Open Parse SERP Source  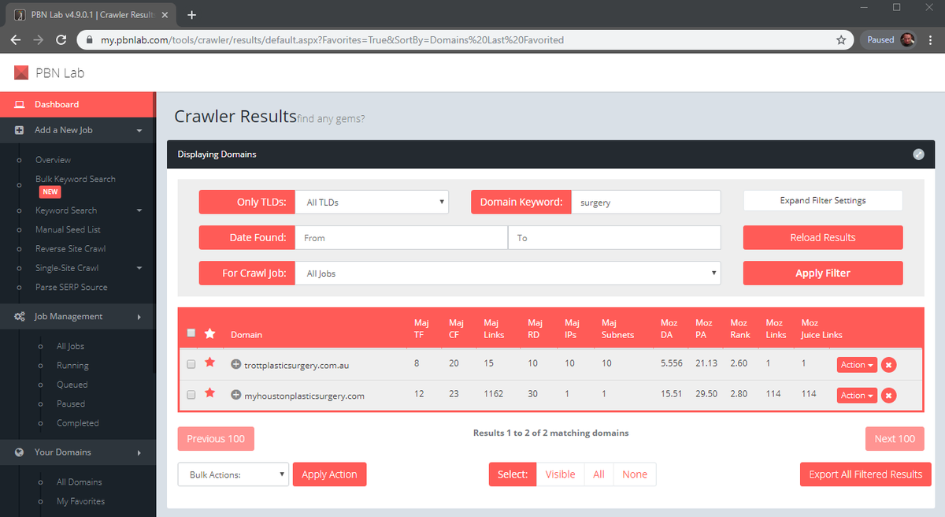[71, 287]
